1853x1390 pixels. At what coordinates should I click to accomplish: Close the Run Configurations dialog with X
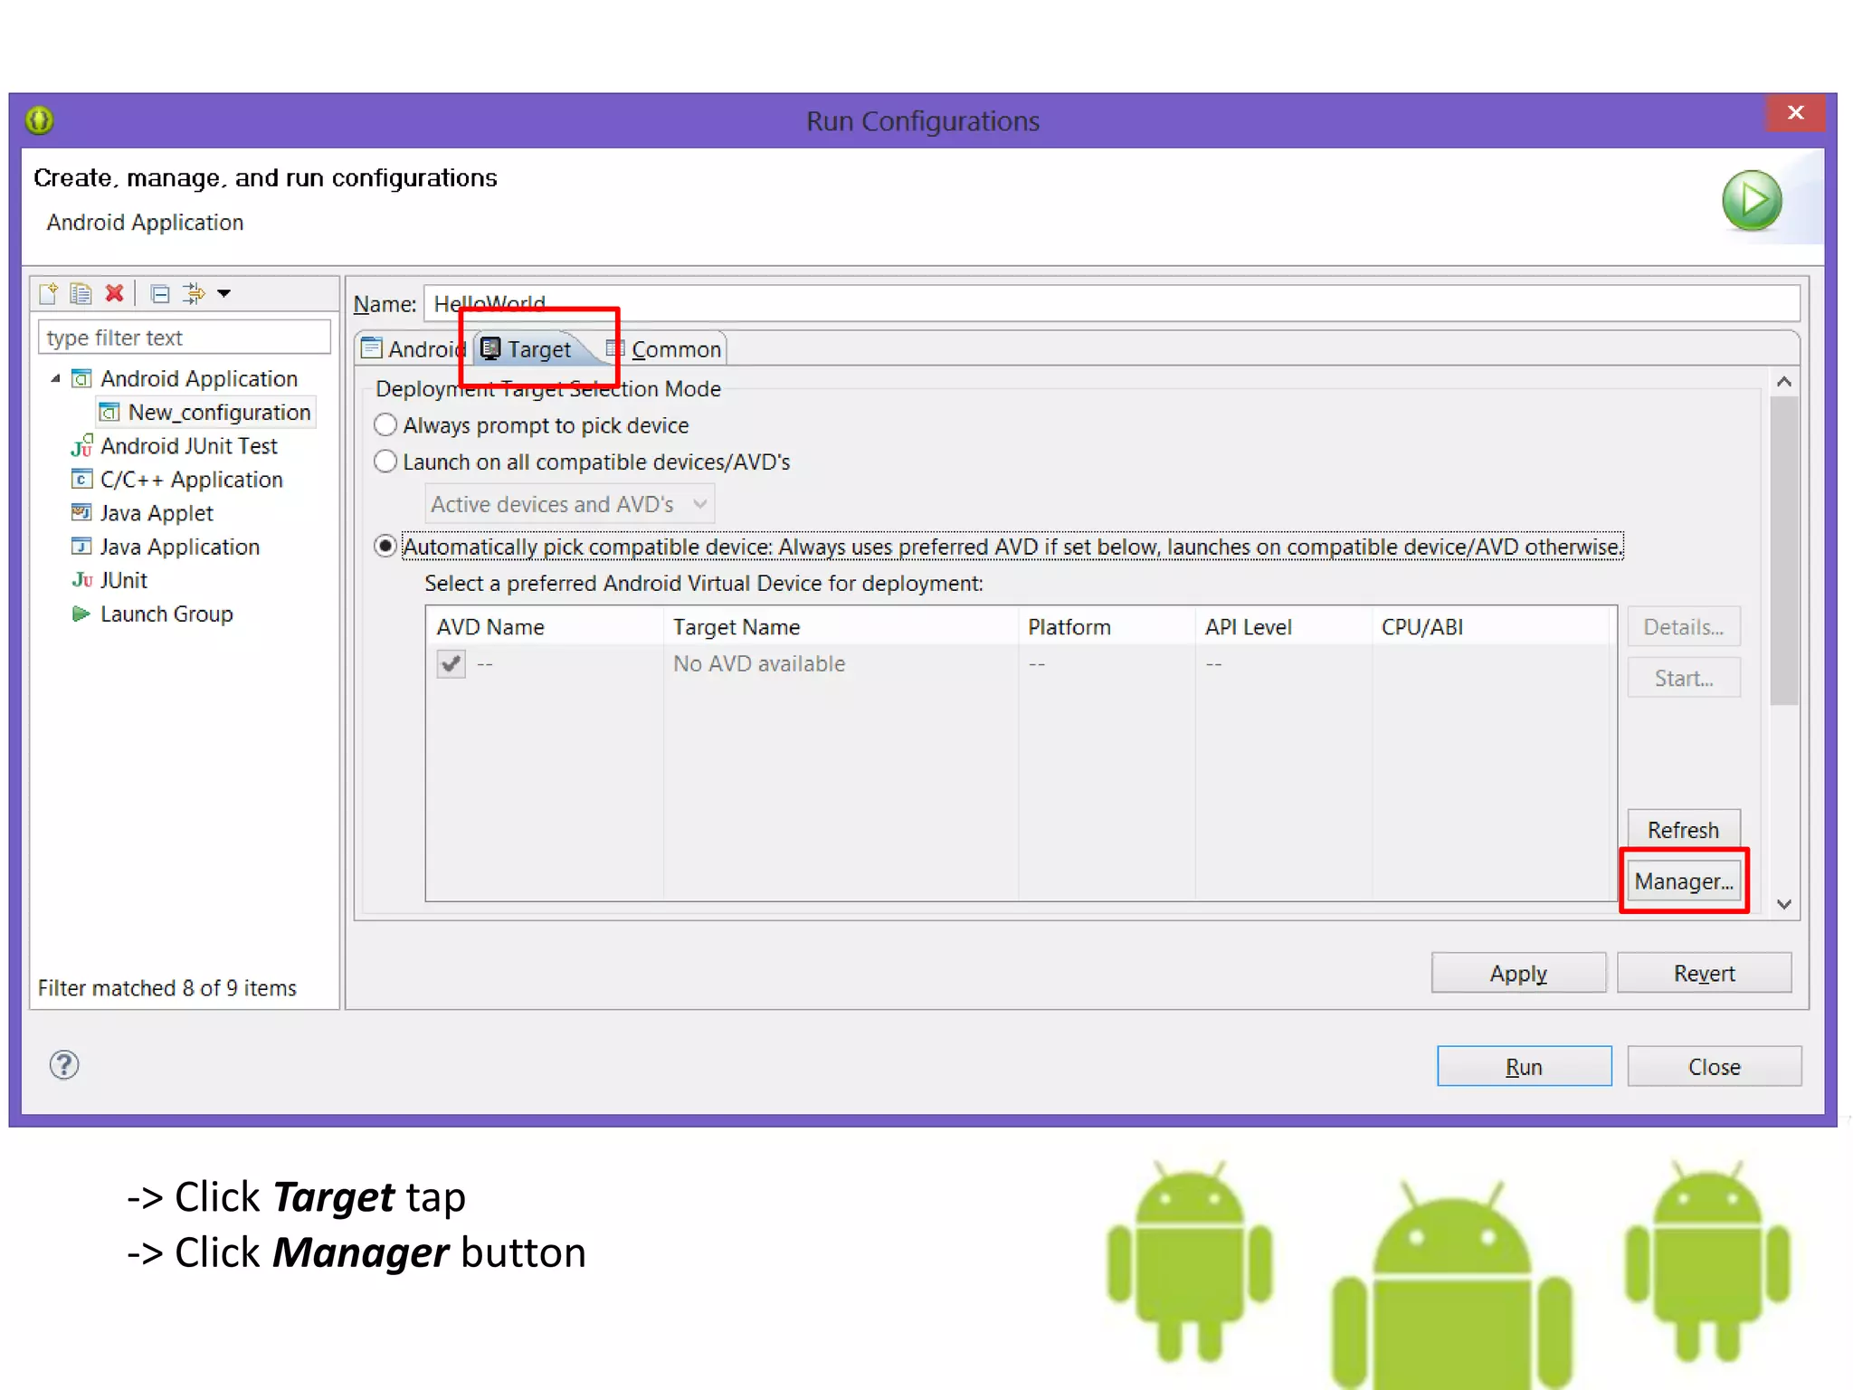1796,112
